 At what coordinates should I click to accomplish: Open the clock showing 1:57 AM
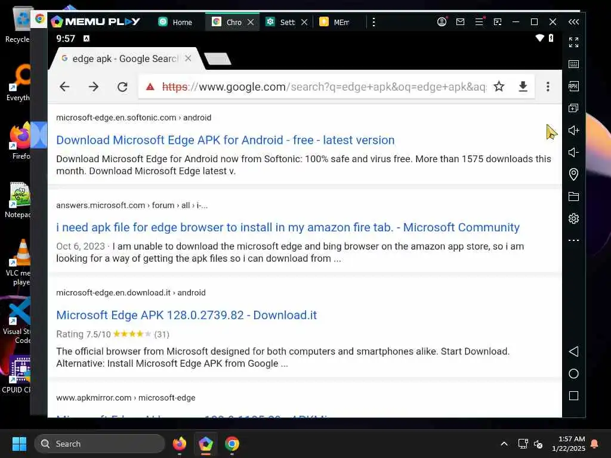click(569, 444)
